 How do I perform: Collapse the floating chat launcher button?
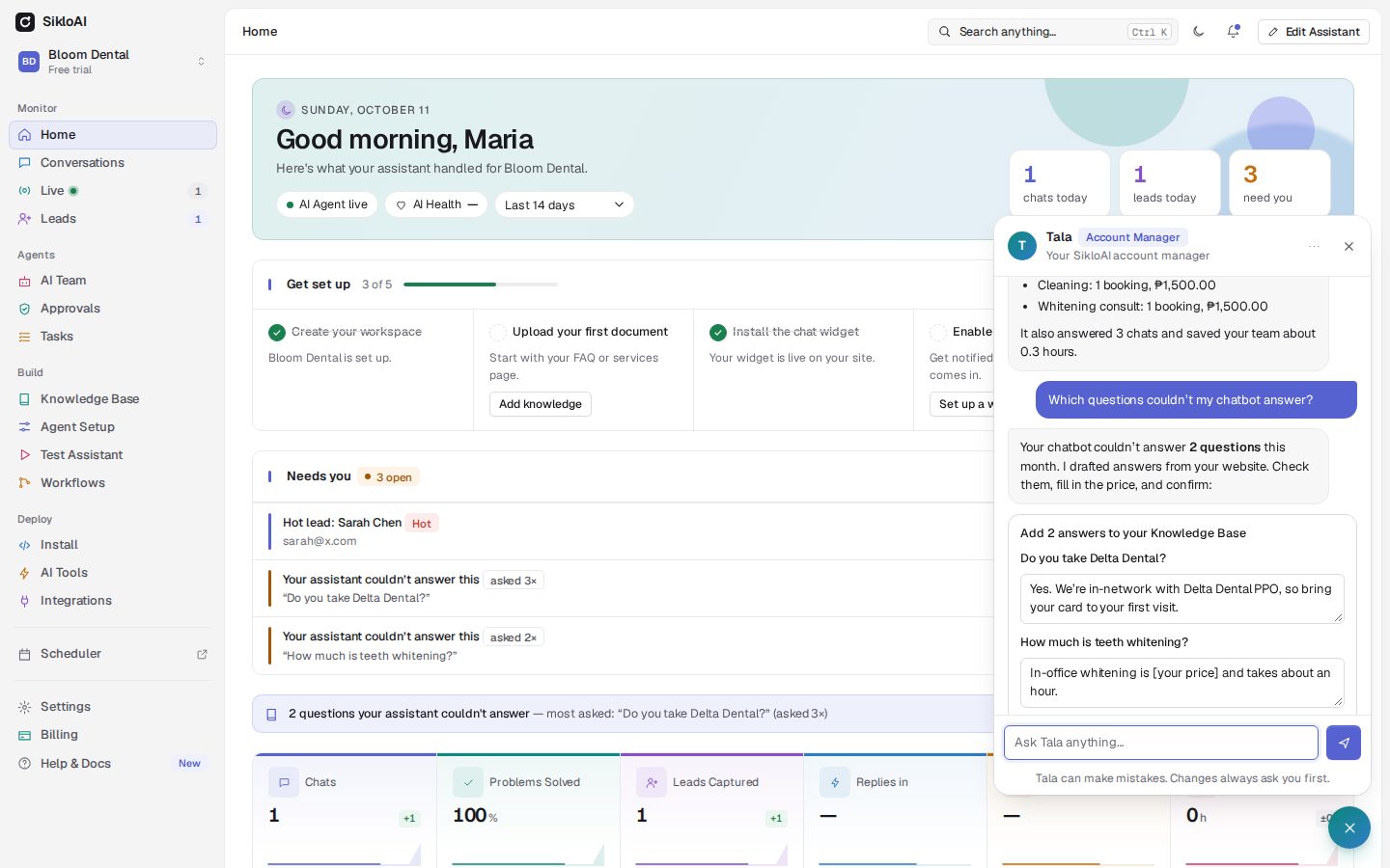[1349, 827]
